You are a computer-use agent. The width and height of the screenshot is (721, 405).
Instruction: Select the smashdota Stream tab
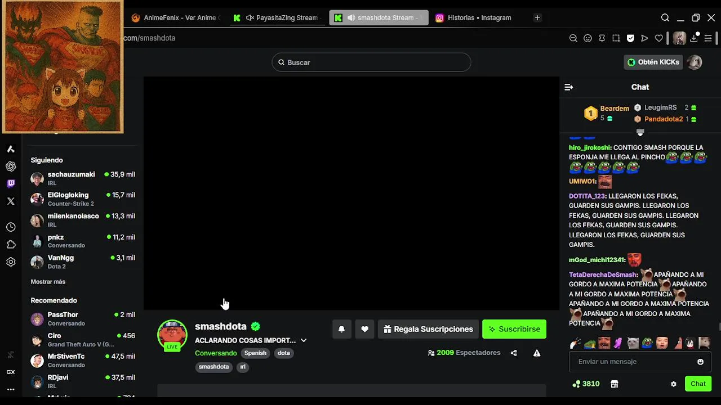[379, 18]
